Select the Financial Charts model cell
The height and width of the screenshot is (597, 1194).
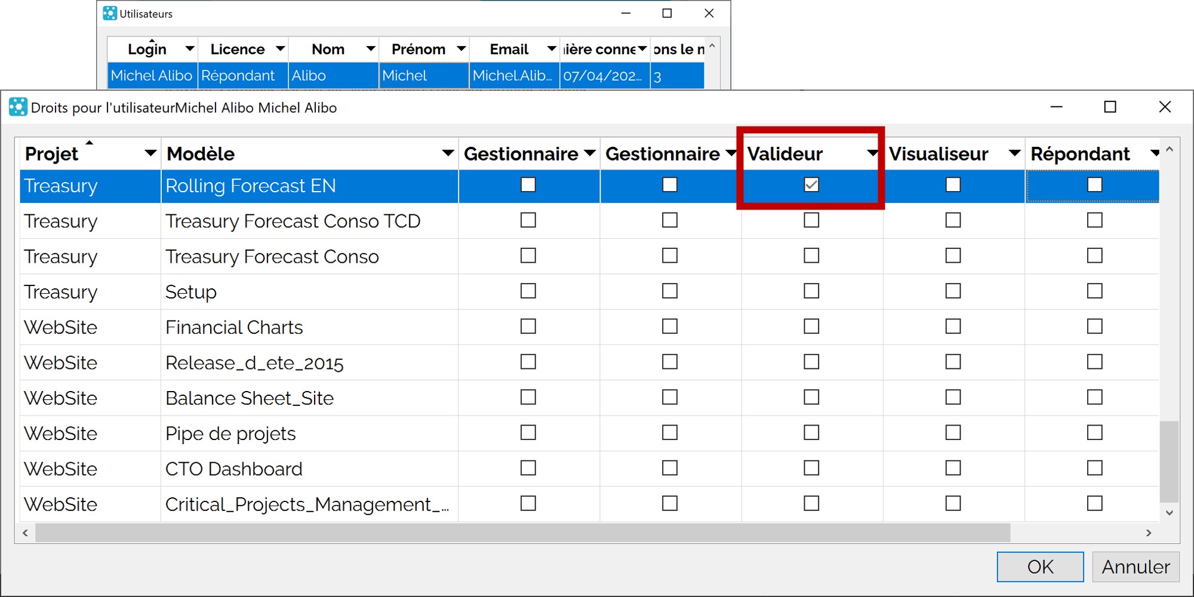coord(309,327)
